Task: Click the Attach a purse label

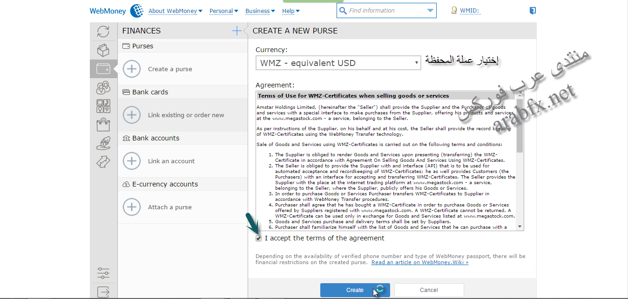Action: pos(170,207)
